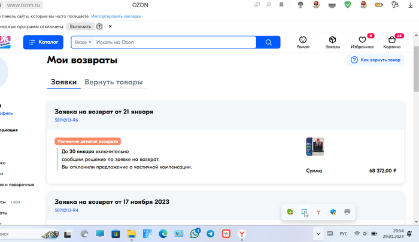Click the magnifier bubble icon in address bar

[x=269, y=5]
